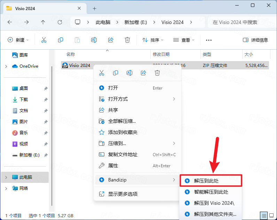Click the search box 在 Visio 2024 中搜索
This screenshot has width=277, height=220.
click(x=242, y=22)
